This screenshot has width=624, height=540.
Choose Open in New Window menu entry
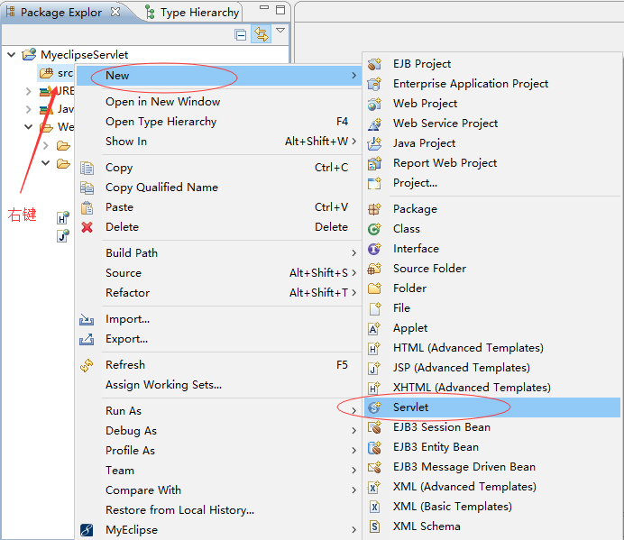tap(162, 102)
